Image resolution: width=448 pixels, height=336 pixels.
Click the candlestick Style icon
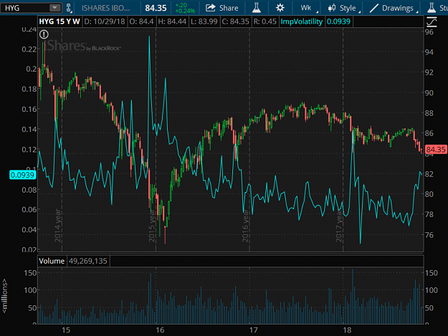(x=332, y=8)
